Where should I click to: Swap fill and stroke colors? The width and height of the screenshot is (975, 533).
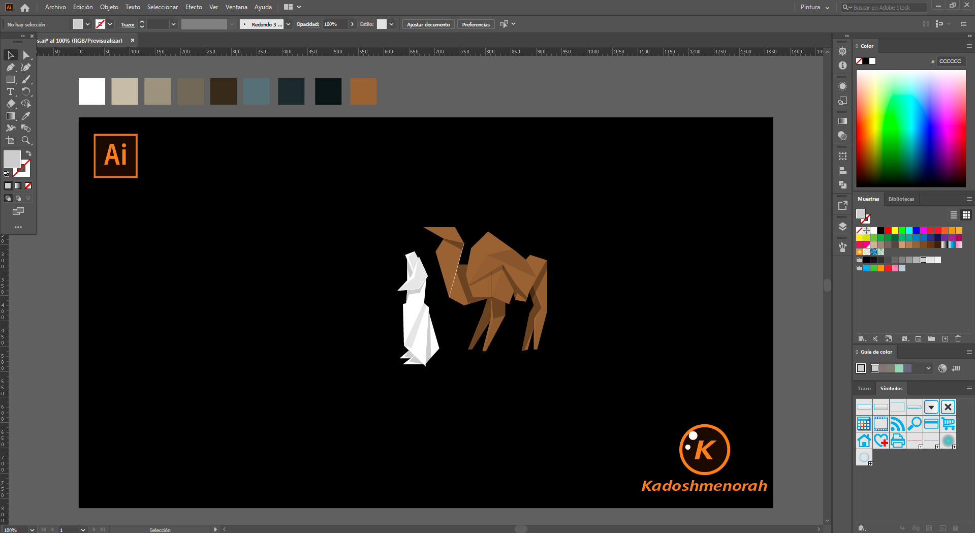pos(28,153)
